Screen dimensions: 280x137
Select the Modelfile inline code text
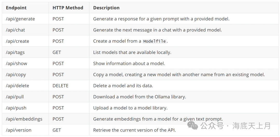click(155, 41)
